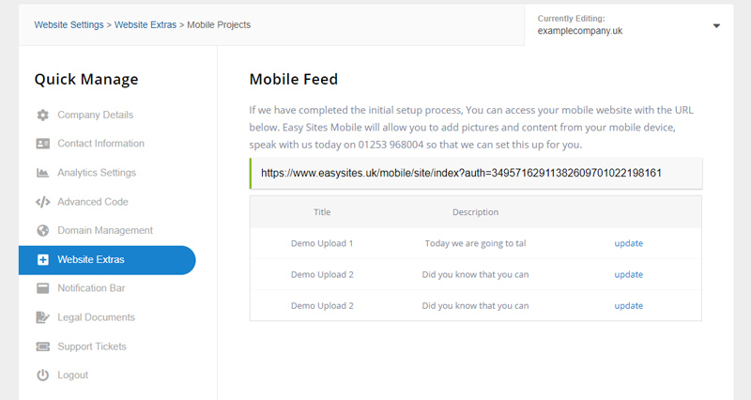Click the Notification Bar icon

pos(42,288)
